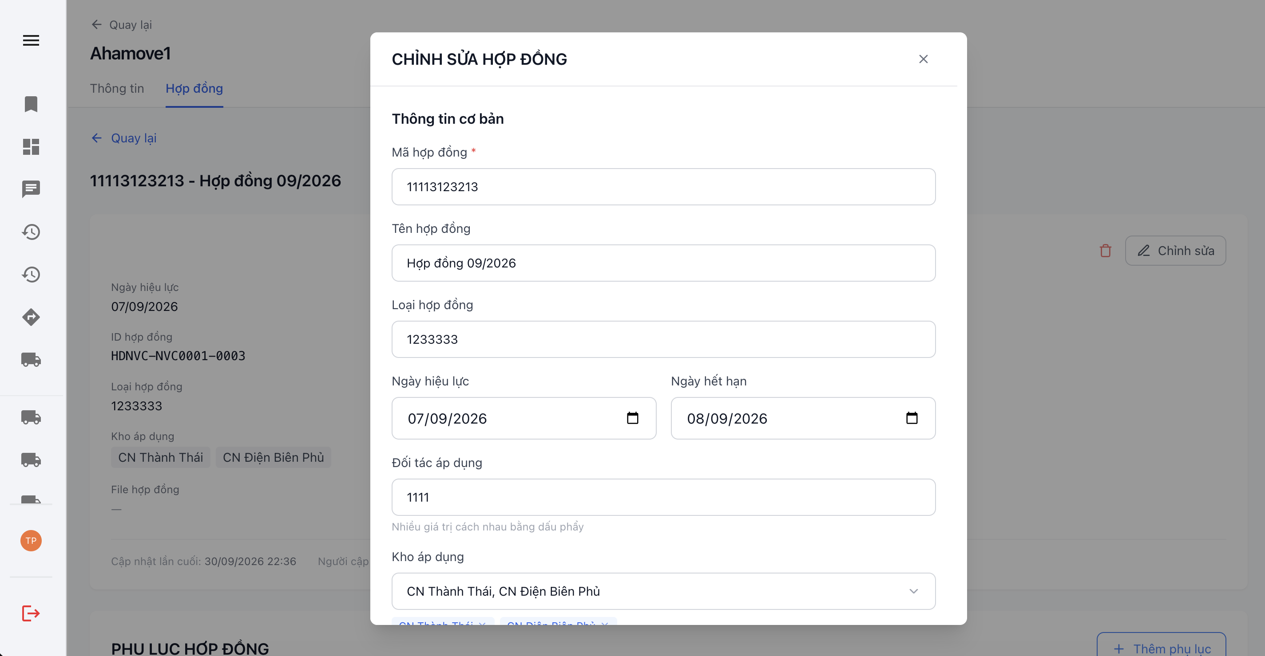This screenshot has width=1265, height=656.
Task: Open the dashboard grid icon in sidebar
Action: tap(31, 147)
